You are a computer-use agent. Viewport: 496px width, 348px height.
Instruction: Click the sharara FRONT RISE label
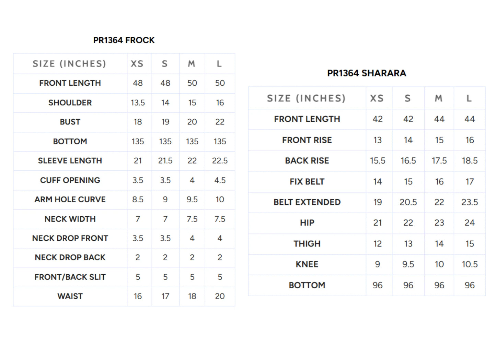tap(307, 140)
